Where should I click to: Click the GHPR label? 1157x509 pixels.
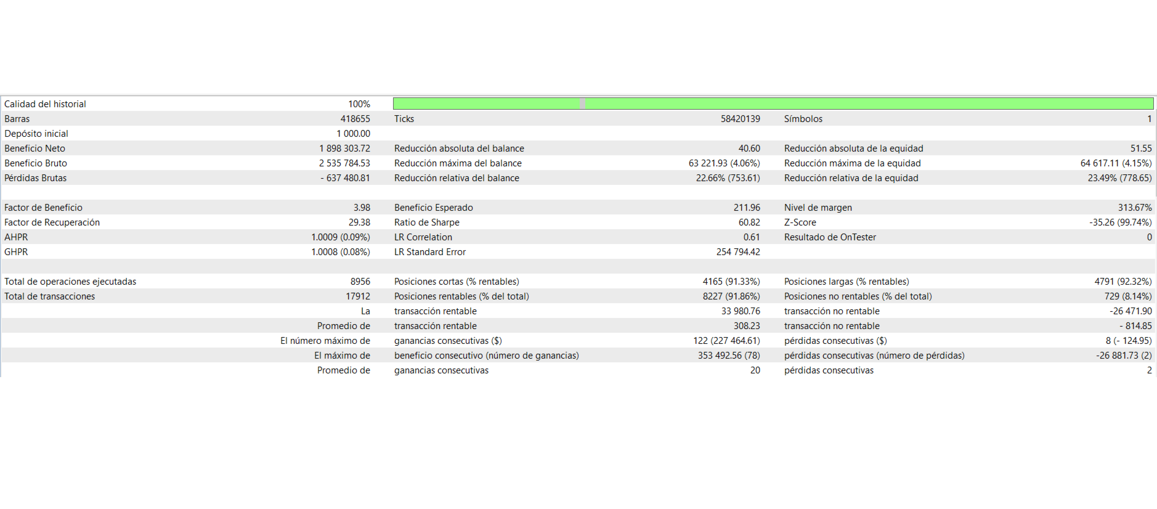[16, 252]
